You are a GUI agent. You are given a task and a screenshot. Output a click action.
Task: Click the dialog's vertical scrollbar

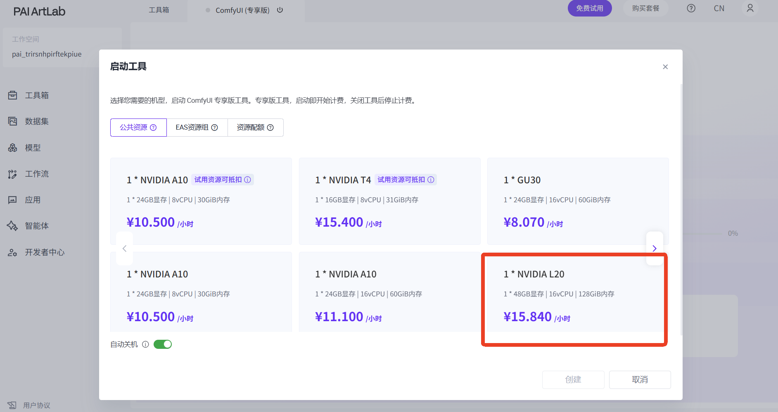(x=681, y=210)
